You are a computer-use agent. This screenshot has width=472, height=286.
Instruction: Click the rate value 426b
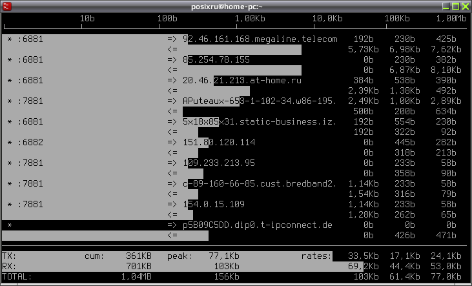pyautogui.click(x=405, y=236)
